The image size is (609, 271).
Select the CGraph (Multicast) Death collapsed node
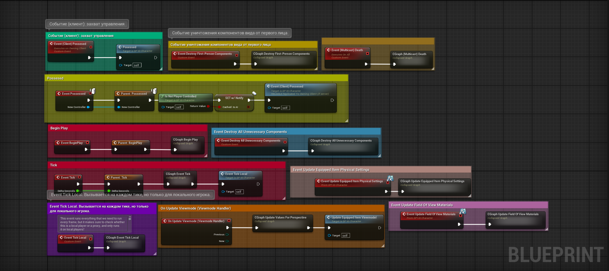[x=411, y=60]
